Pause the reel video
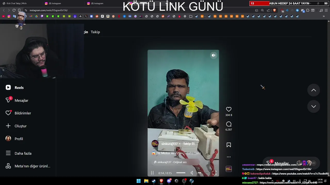 coord(152,173)
